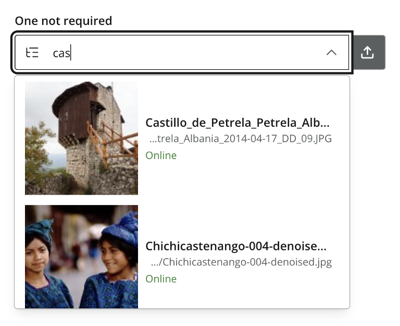Click the Online status under Chichicastenango result

(161, 279)
